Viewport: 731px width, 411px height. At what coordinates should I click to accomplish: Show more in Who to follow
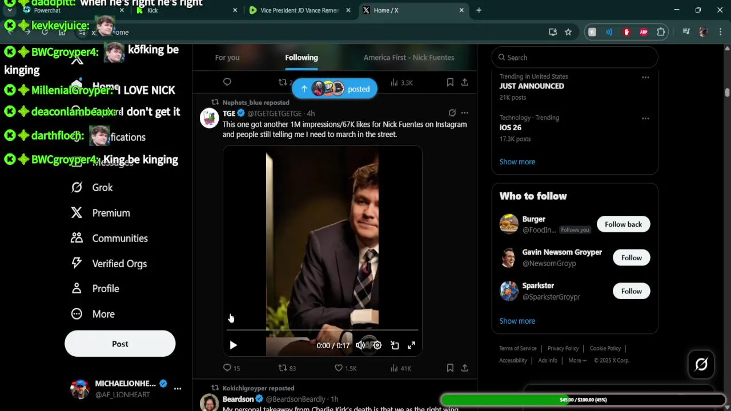(x=517, y=321)
